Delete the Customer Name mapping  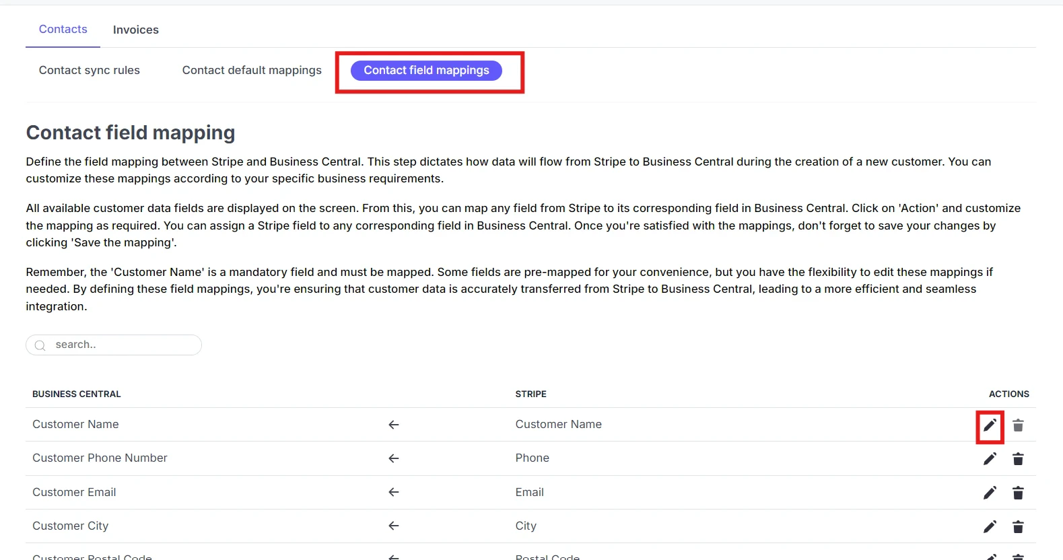tap(1018, 425)
